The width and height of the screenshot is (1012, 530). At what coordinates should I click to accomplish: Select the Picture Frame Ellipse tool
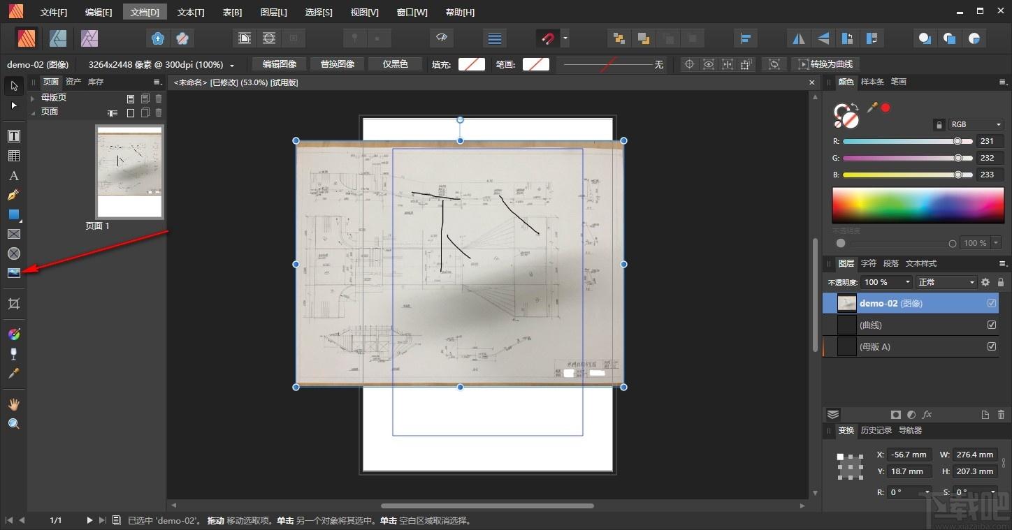coord(13,253)
